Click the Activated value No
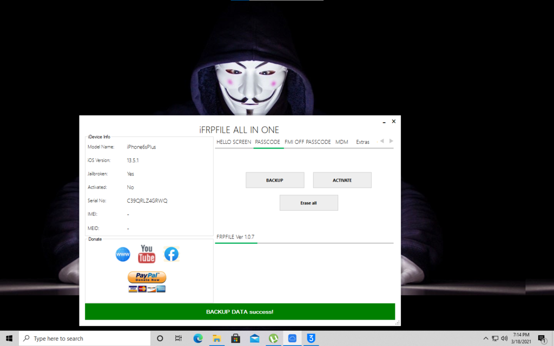 pyautogui.click(x=130, y=187)
